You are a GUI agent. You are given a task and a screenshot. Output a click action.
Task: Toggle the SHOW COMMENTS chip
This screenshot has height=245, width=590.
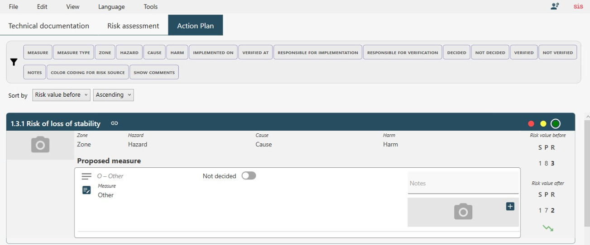[x=154, y=72]
